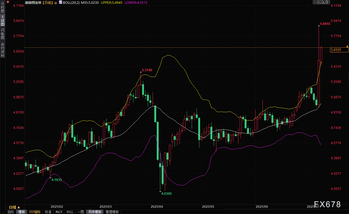349x214 pixels.
Task: Click the panel export arrow icon
Action: (328, 2)
